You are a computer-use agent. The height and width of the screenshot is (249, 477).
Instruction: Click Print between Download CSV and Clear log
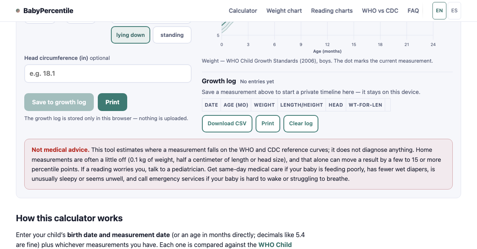[268, 123]
